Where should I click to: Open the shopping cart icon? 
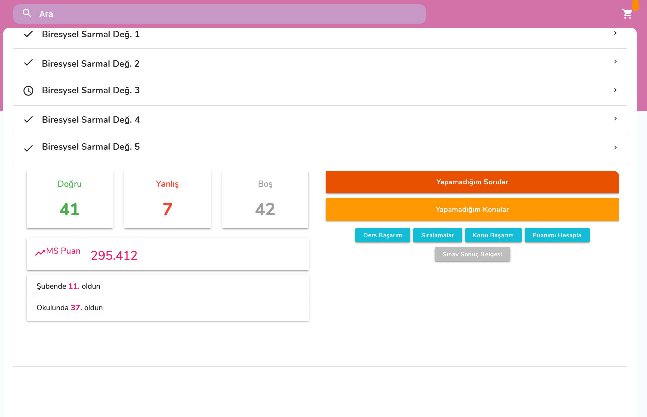pyautogui.click(x=627, y=14)
